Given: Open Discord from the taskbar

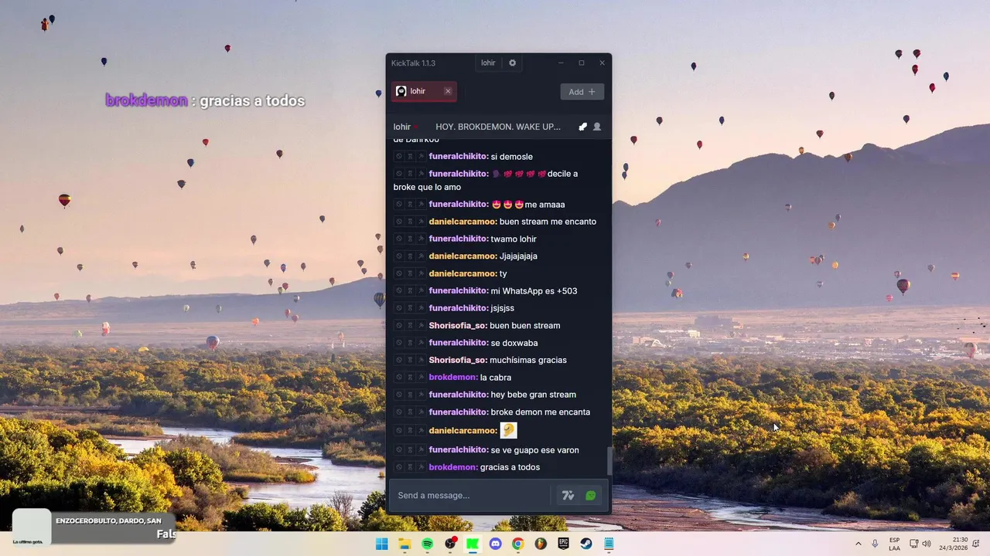Looking at the screenshot, I should point(496,544).
